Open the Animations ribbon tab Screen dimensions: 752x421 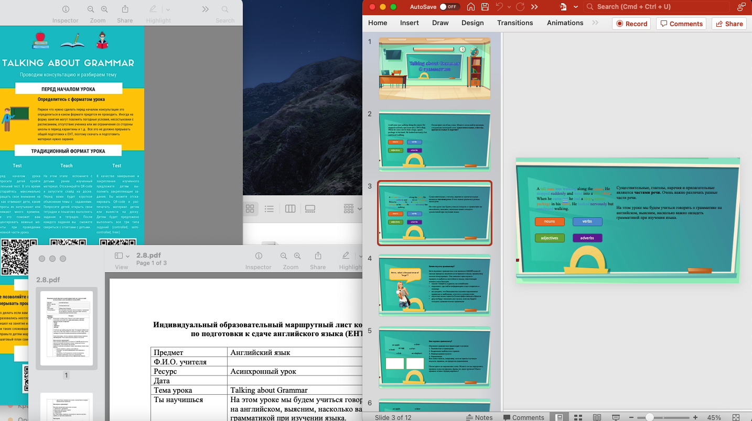pyautogui.click(x=565, y=23)
